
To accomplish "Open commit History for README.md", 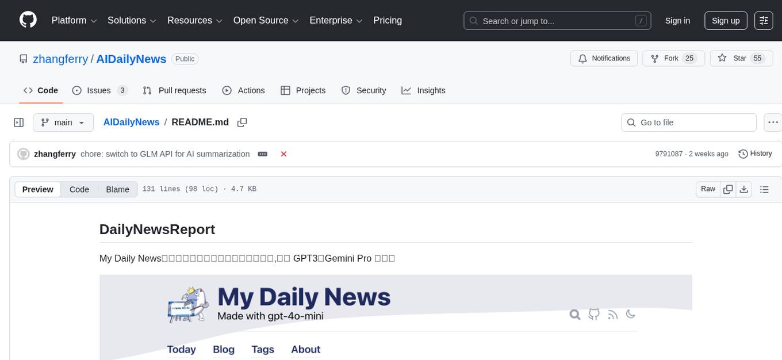I will click(755, 154).
